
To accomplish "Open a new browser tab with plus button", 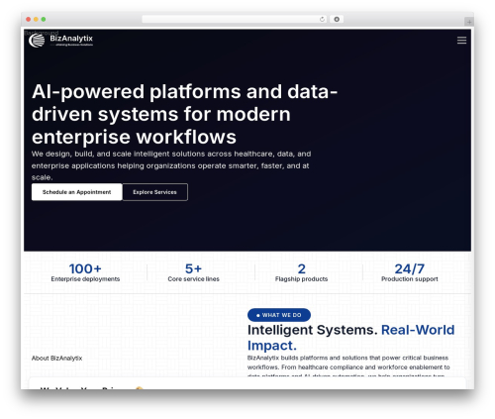I will [469, 22].
